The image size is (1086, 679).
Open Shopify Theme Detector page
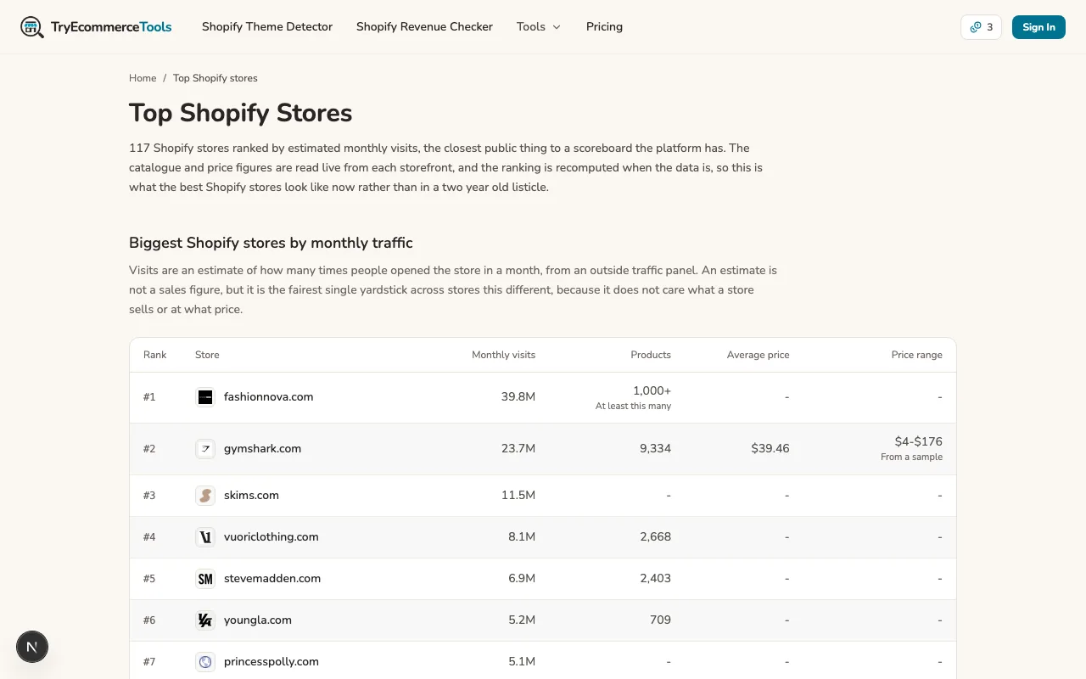[267, 27]
